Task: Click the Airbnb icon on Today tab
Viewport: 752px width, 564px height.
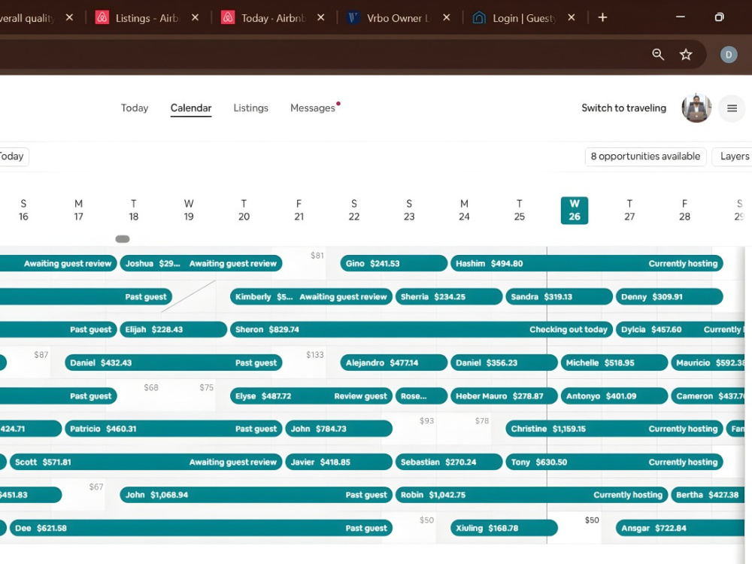Action: coord(227,18)
